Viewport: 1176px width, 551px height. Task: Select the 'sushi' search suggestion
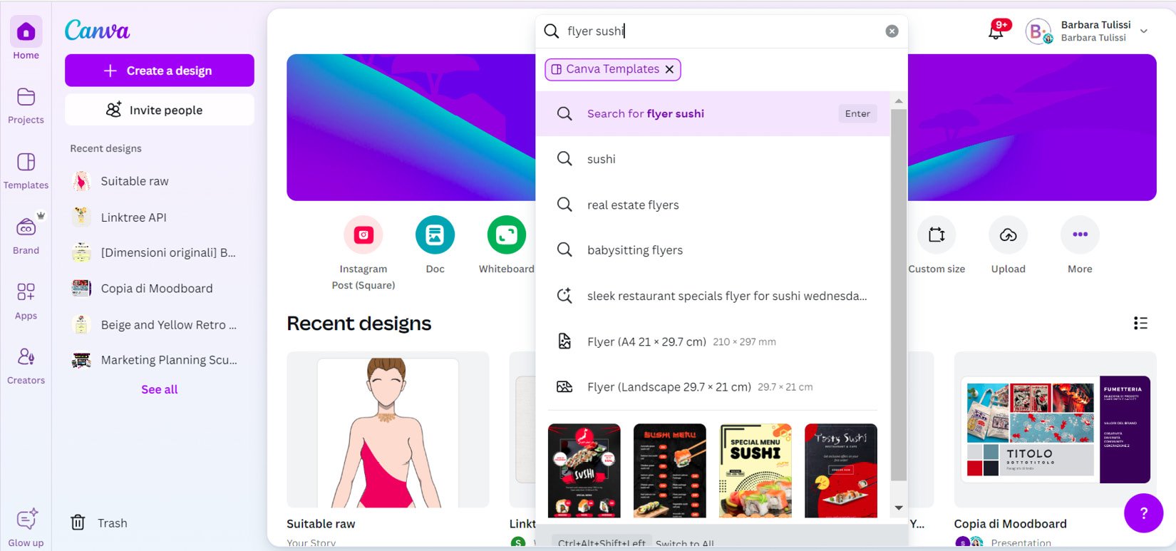coord(713,159)
